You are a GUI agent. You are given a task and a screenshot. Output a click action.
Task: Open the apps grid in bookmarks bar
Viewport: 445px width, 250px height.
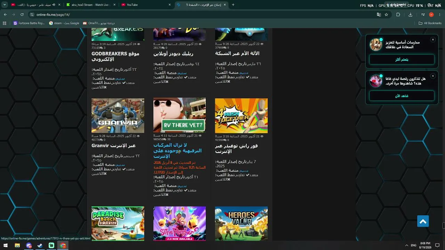(5, 23)
